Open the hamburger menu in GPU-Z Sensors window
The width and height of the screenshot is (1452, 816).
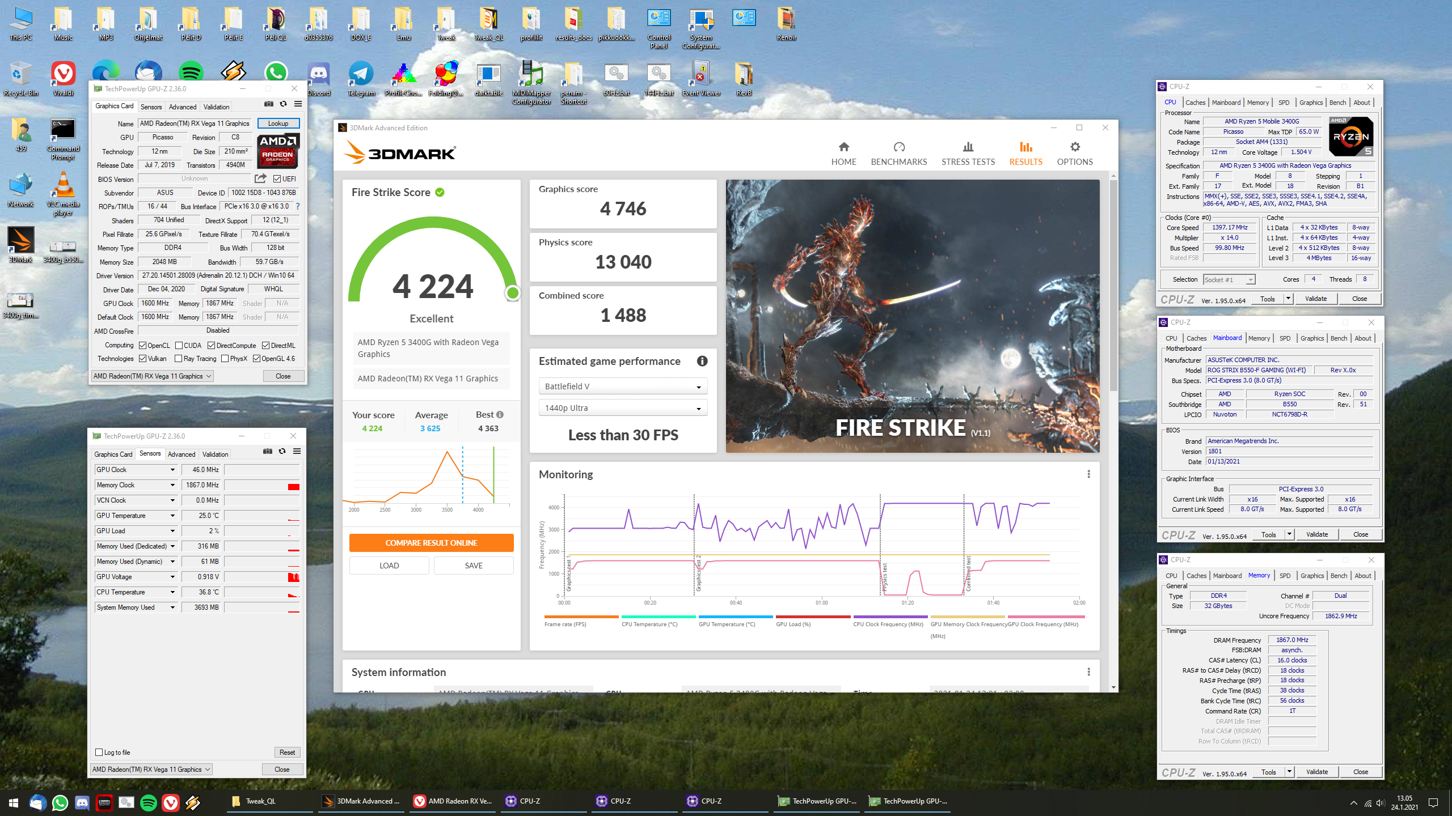[297, 451]
